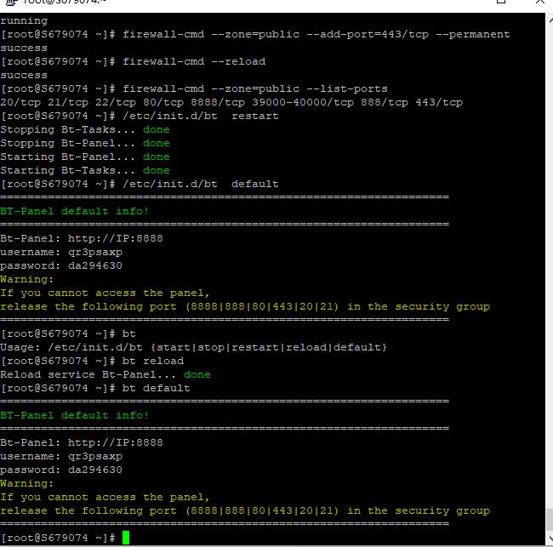Click the '--permanent' flag text
This screenshot has width=553, height=547.
(x=473, y=35)
